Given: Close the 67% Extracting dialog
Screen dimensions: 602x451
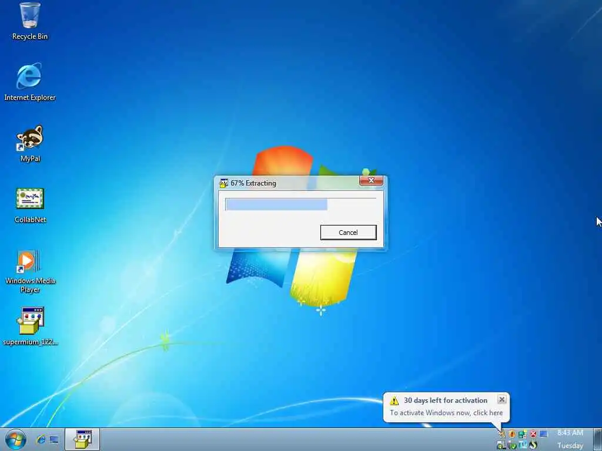Looking at the screenshot, I should (371, 180).
